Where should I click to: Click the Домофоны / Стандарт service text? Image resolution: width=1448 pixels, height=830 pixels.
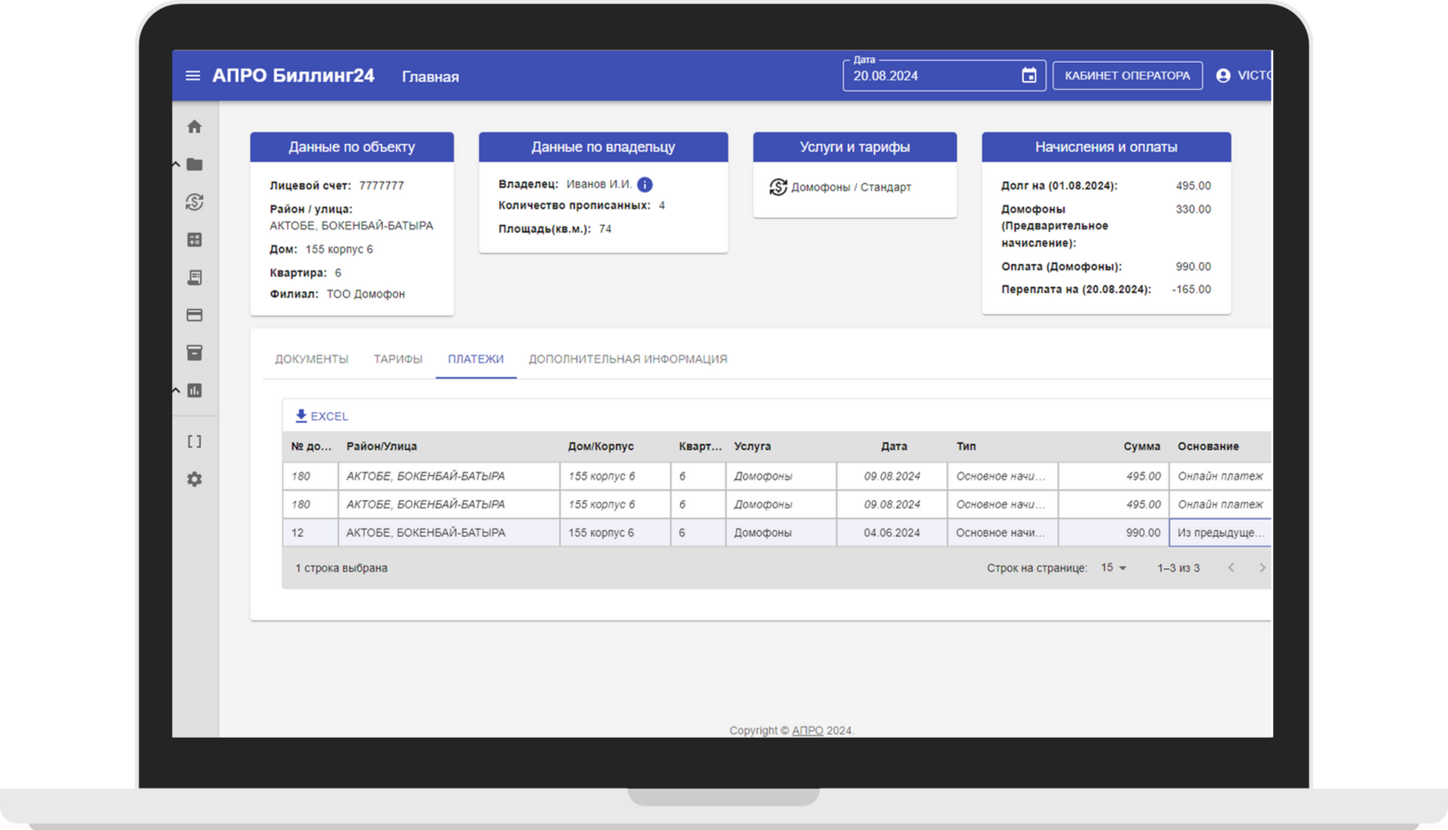point(852,187)
